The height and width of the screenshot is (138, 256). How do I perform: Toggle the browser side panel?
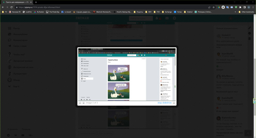(x=244, y=7)
